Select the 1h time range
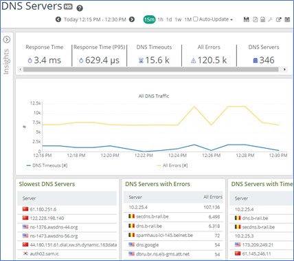This screenshot has width=294, height=261. [x=160, y=19]
